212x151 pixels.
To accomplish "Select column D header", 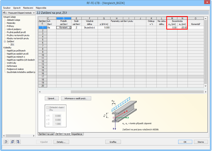I will click(64, 18).
